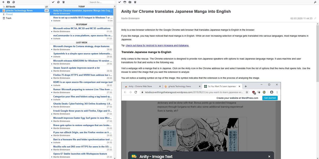
Task: Open the Trash folder
Action: 25,18
